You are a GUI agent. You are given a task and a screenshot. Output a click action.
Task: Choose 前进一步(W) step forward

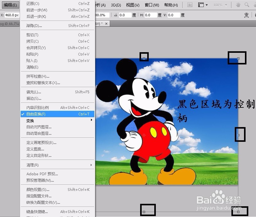(57, 10)
